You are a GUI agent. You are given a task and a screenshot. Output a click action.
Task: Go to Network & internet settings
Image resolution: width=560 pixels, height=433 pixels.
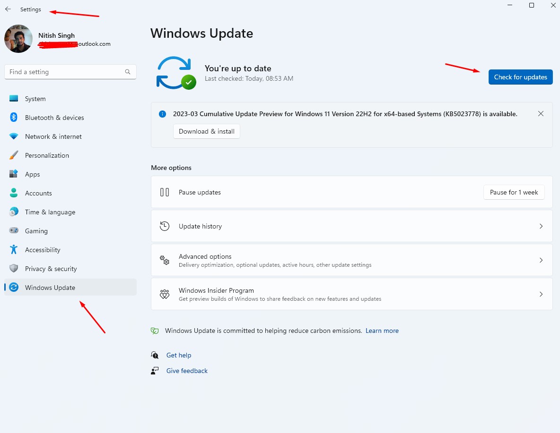(70, 136)
